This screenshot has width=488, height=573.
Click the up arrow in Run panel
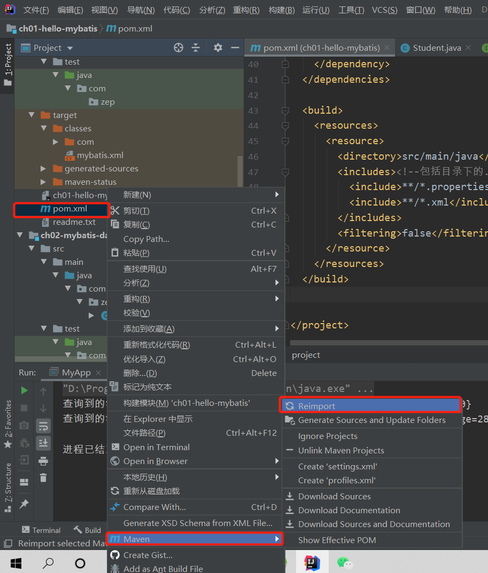tap(43, 391)
